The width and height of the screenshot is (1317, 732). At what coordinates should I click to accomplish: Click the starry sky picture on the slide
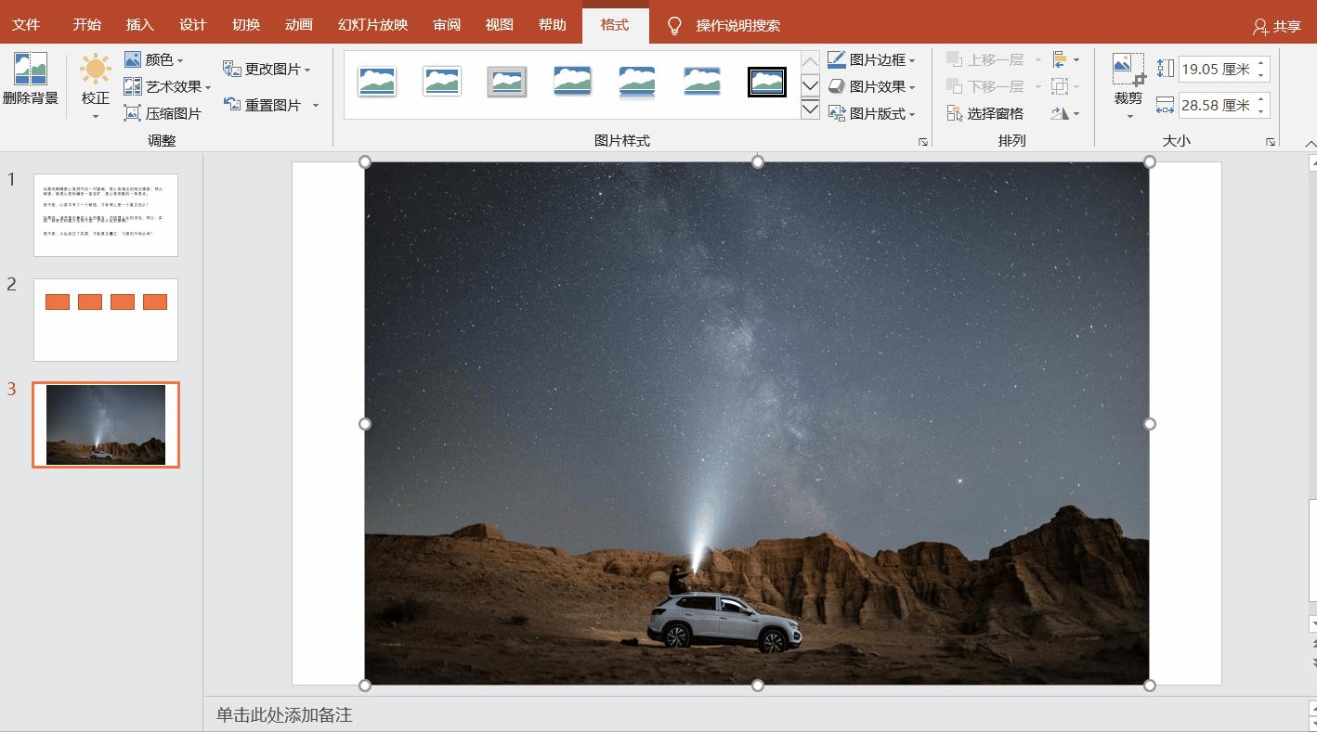pyautogui.click(x=757, y=423)
